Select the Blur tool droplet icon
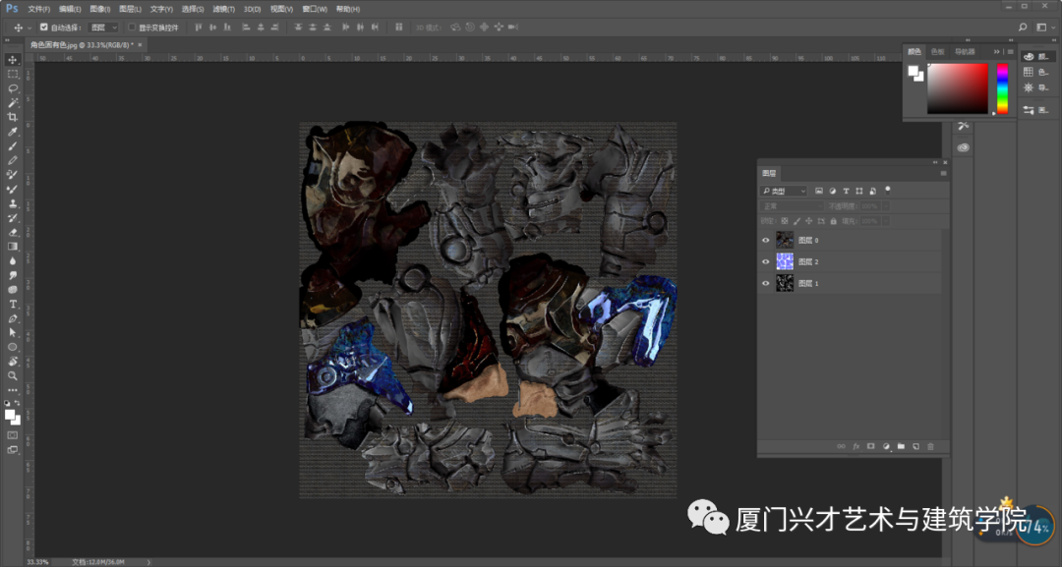Screen dimensions: 1062x567 (12, 260)
